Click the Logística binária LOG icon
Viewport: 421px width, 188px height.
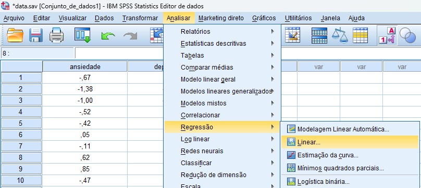[x=291, y=181]
